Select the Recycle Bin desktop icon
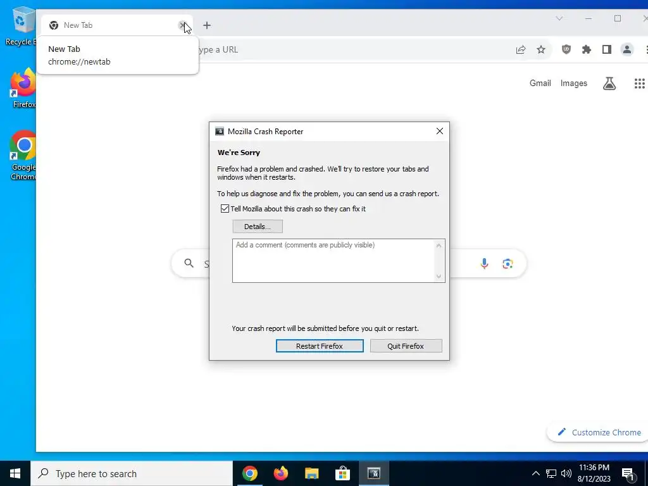The height and width of the screenshot is (486, 648). 21,25
